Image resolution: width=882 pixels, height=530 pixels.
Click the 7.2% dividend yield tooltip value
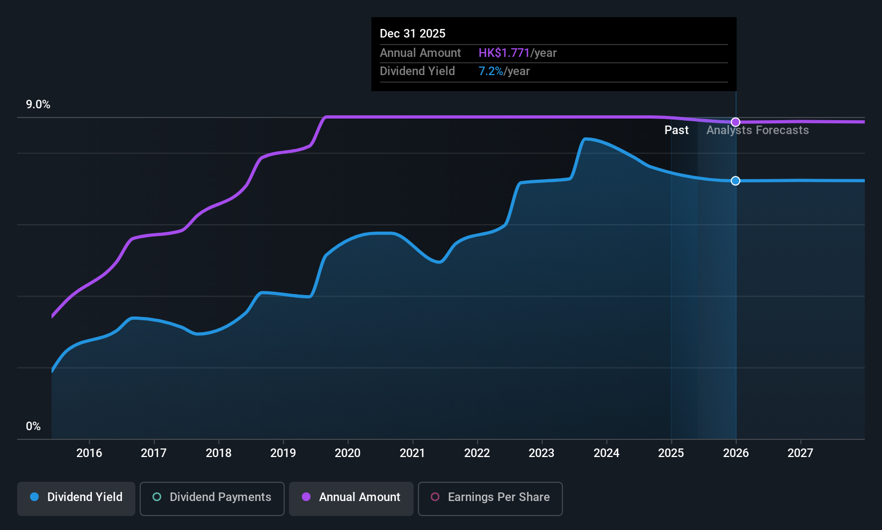(x=491, y=71)
